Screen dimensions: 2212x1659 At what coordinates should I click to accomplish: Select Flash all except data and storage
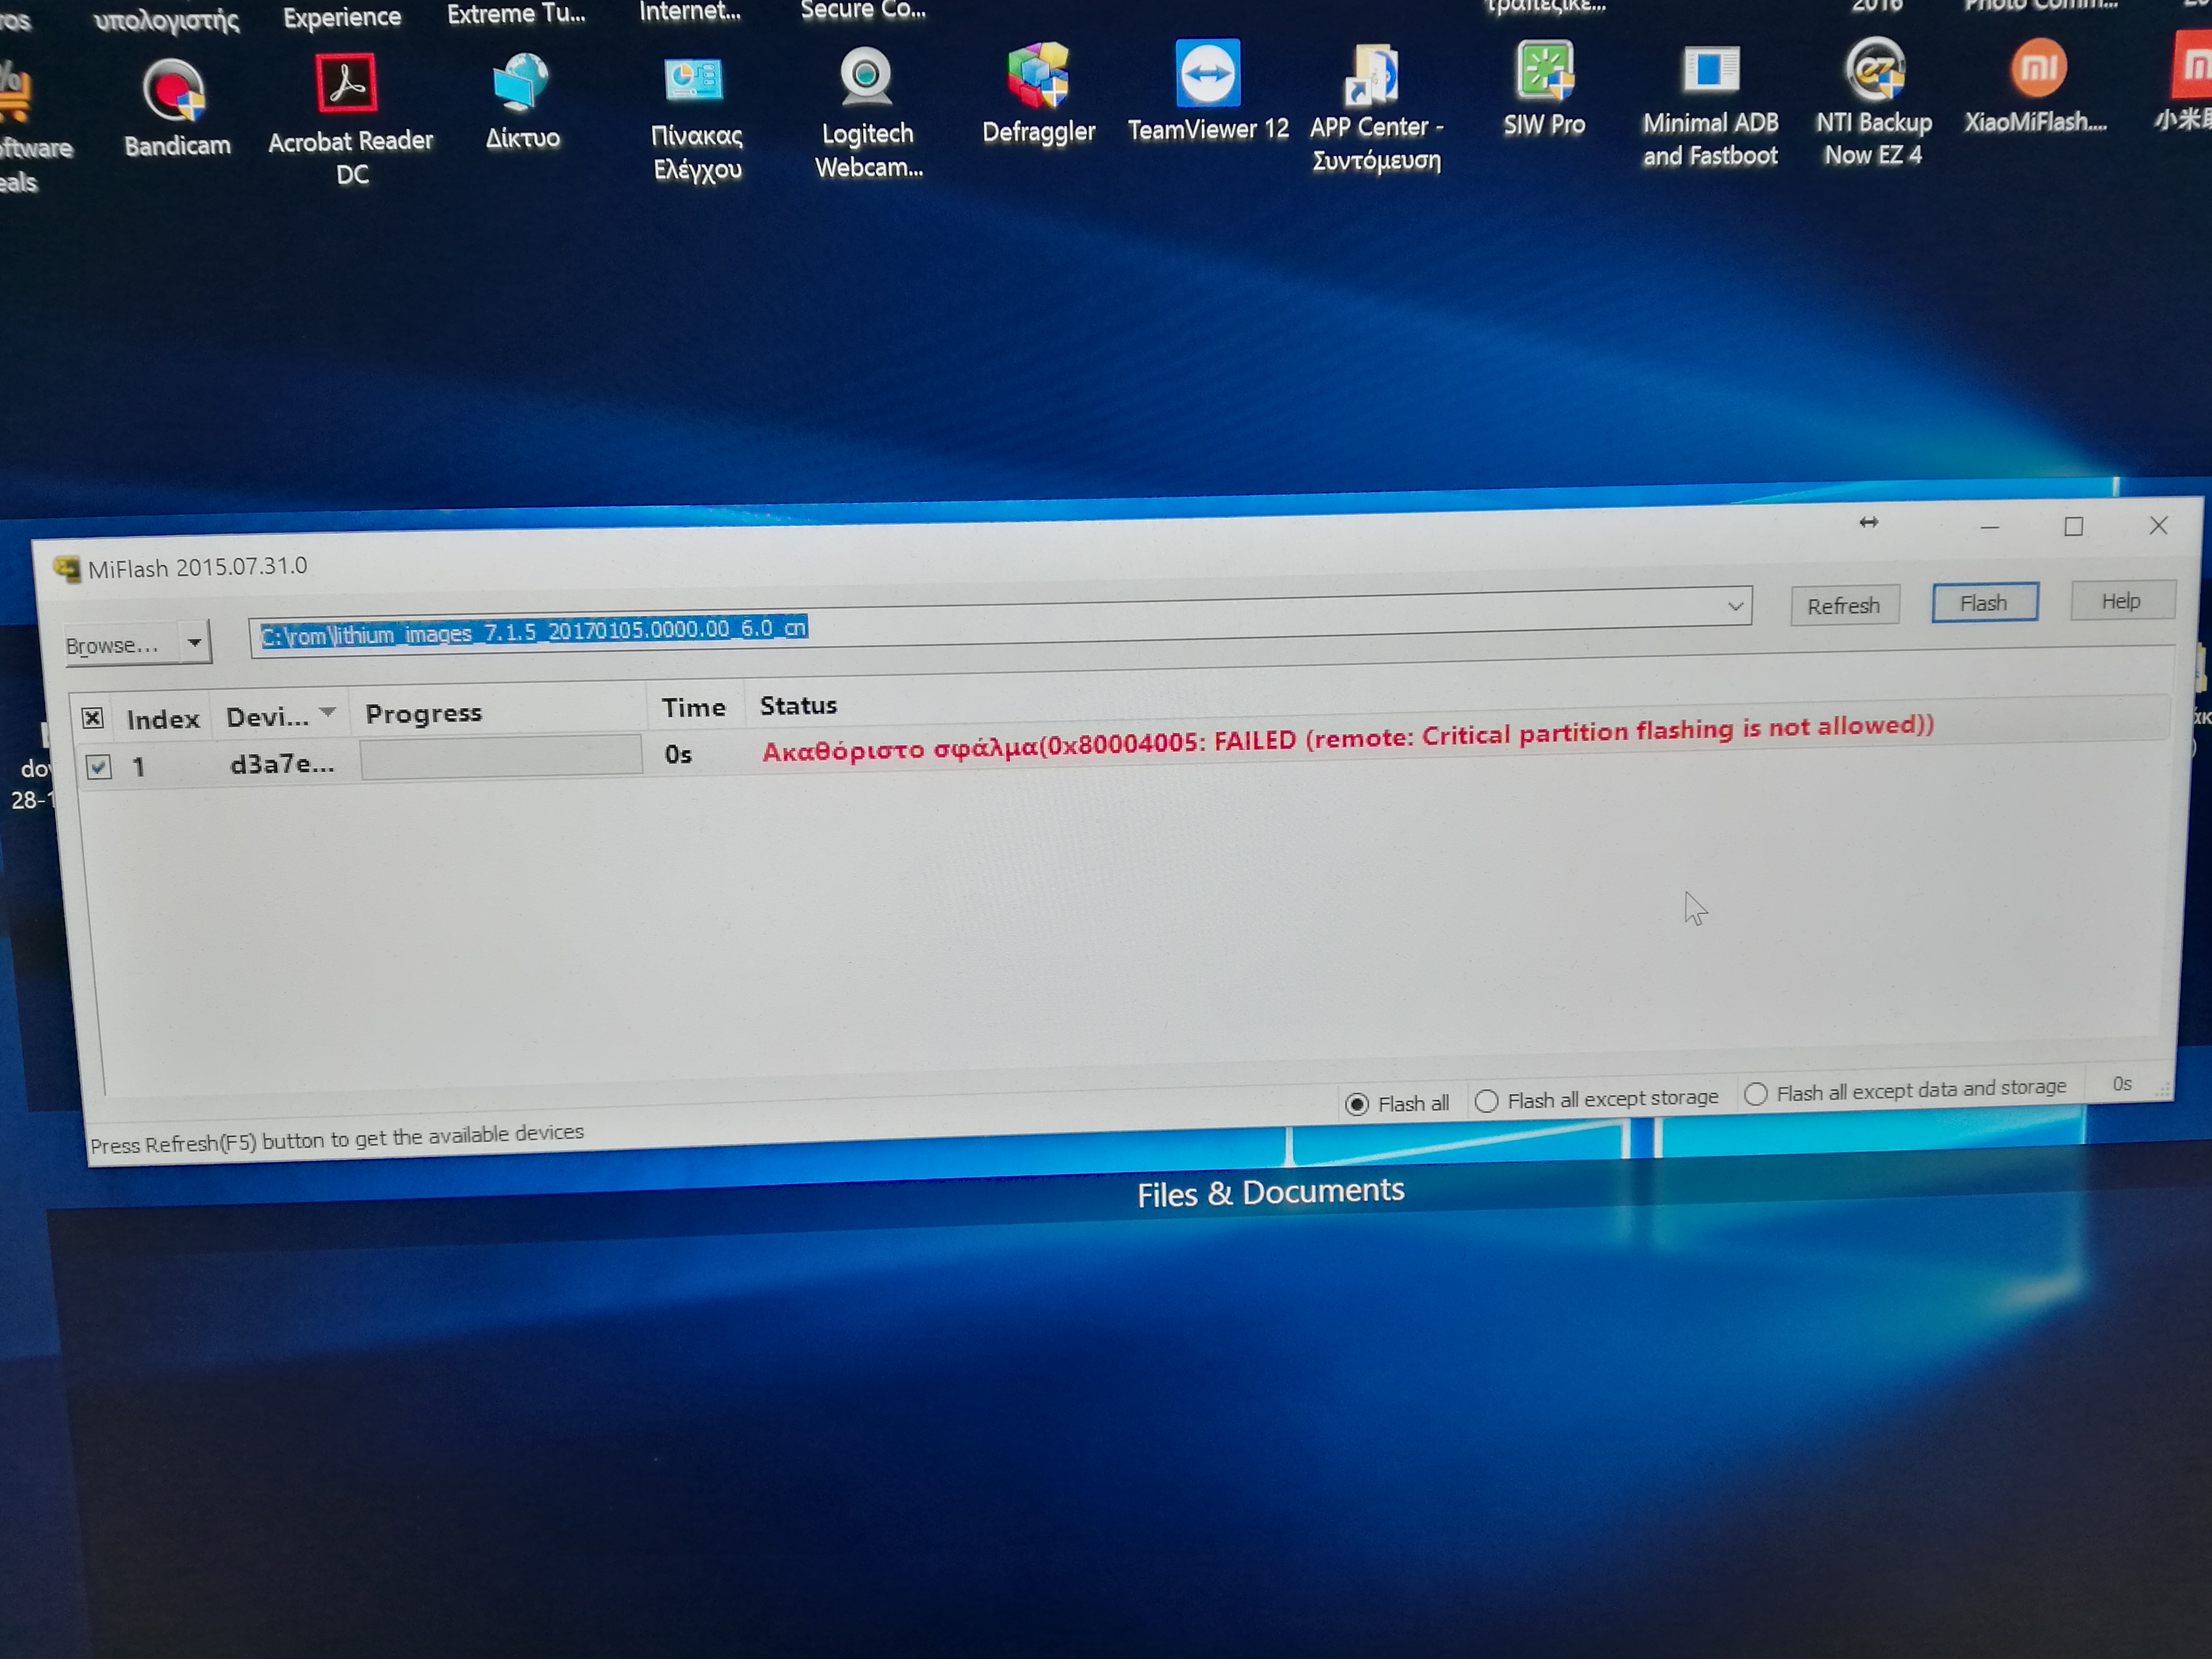[1756, 1094]
